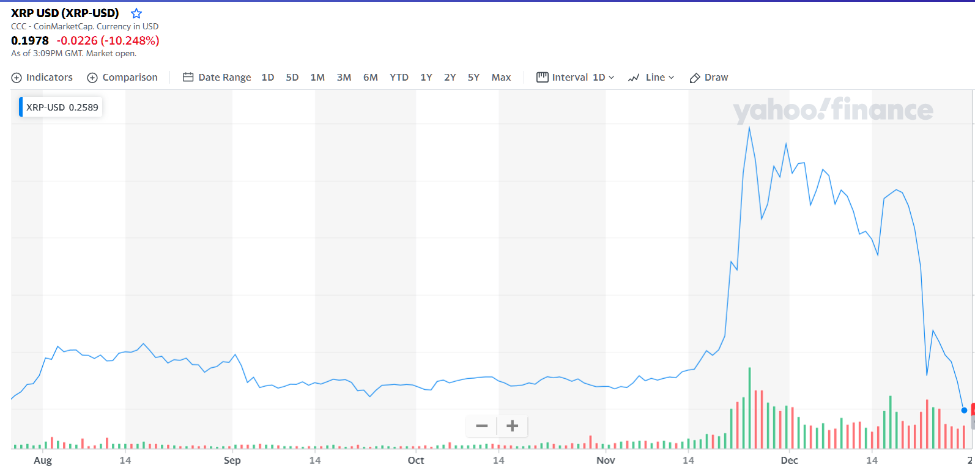Open the Comparison menu

pos(130,78)
